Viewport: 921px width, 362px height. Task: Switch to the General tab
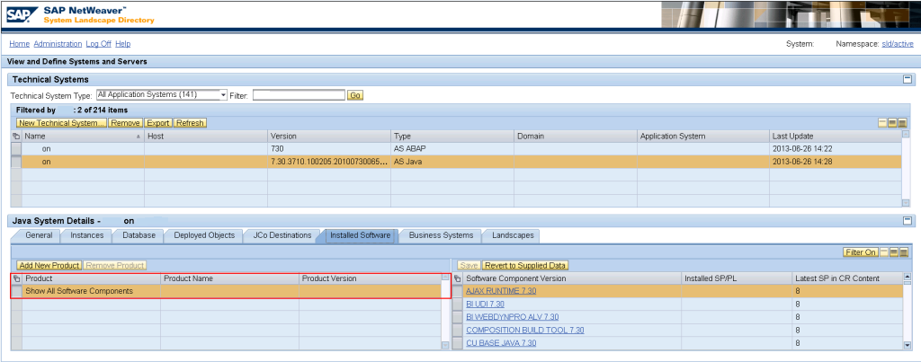click(39, 235)
